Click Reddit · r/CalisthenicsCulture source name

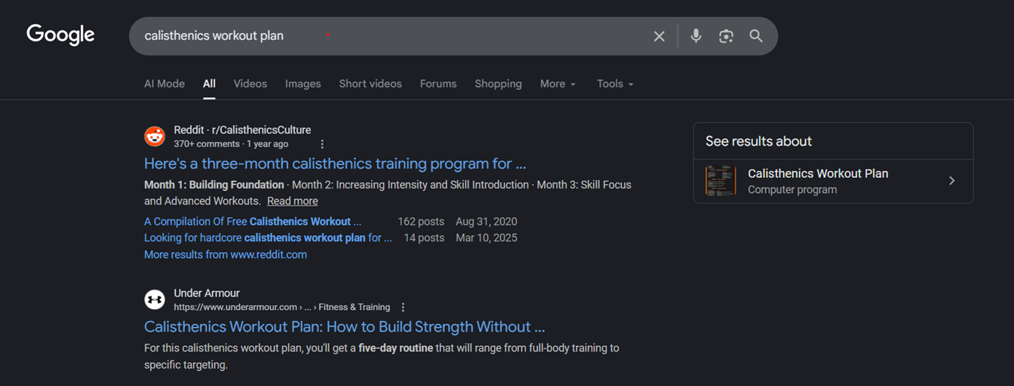242,130
